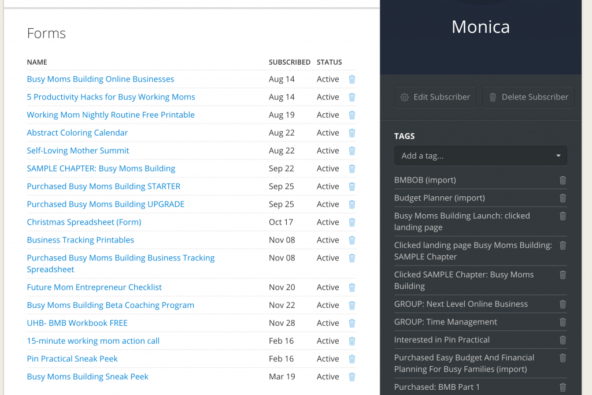Delete the Budget Planner (import) tag
The height and width of the screenshot is (395, 592).
coord(563,198)
